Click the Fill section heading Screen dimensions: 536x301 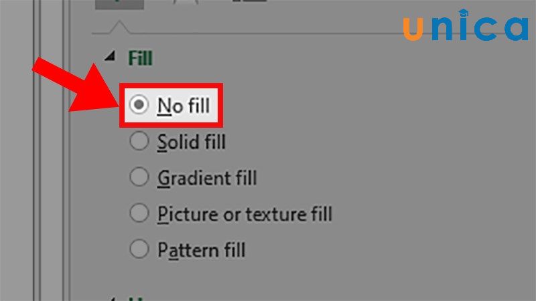click(141, 59)
